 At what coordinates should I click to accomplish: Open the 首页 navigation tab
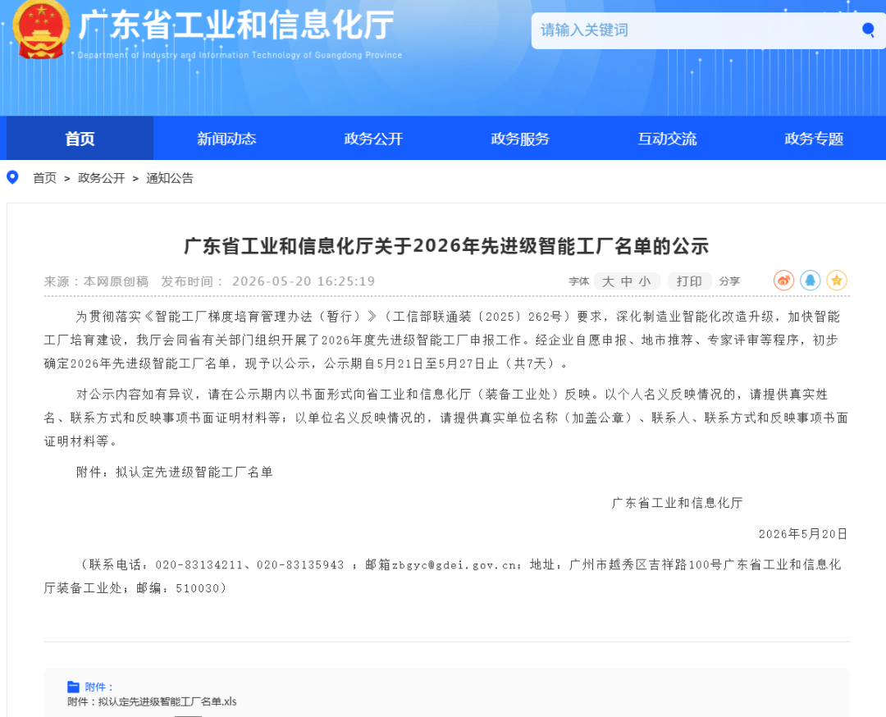coord(80,139)
